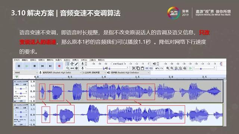Open the second track's name dropdown menu
This screenshot has height=134, width=239.
pyautogui.click(x=22, y=105)
